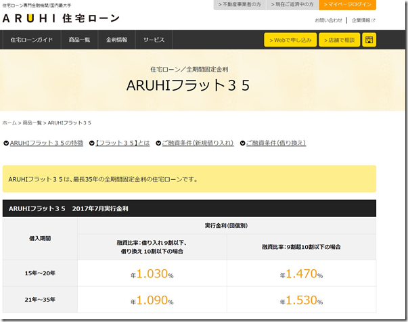Screen dimensions: 408x322
Task: Click the 9割超10割以下の場合 column header
Action: (x=301, y=247)
